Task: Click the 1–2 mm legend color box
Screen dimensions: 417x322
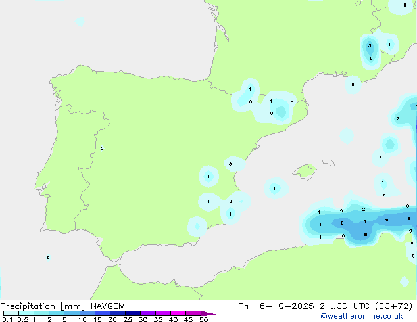Action: [41, 313]
